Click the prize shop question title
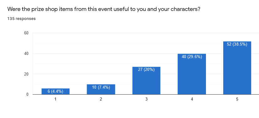The image size is (259, 118). pos(104,9)
